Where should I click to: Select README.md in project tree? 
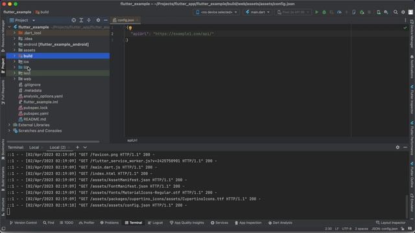tap(34, 119)
